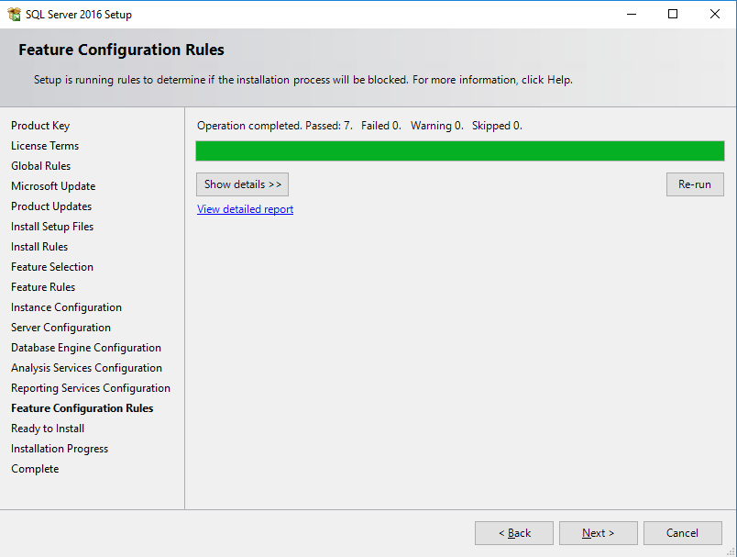
Task: Cancel the SQL Server setup
Action: 683,533
